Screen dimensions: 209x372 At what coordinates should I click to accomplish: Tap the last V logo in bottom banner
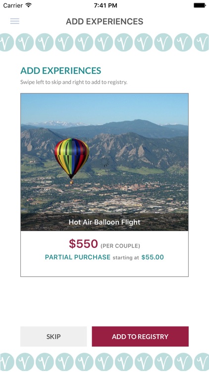202,362
